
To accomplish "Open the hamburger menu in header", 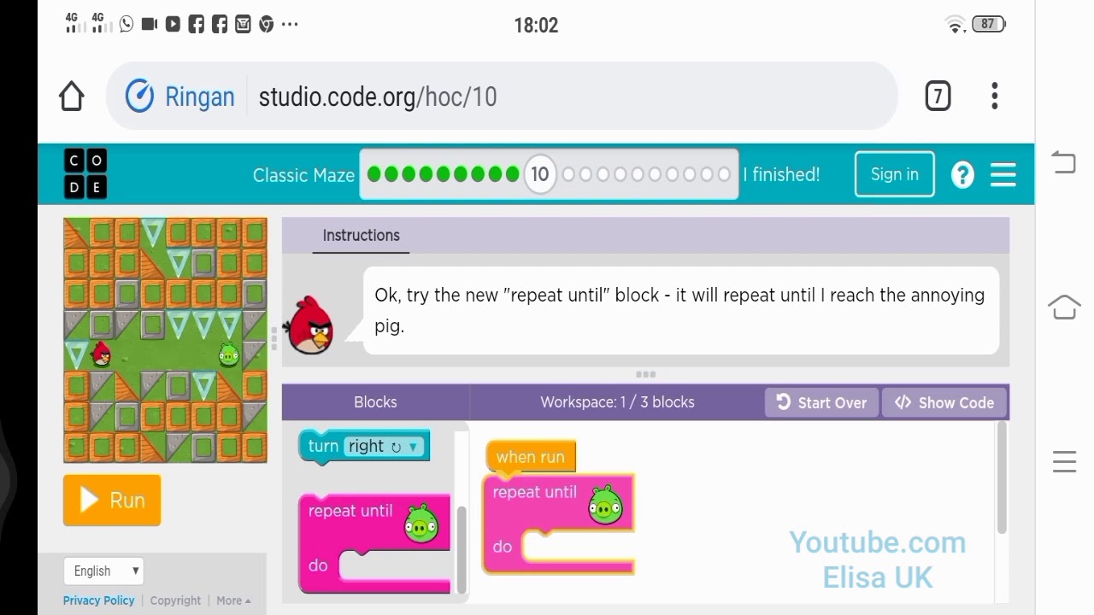I will pos(1003,174).
